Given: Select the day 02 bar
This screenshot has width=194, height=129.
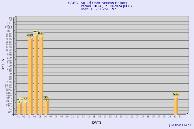Looking at the screenshot, I should click(x=25, y=108).
